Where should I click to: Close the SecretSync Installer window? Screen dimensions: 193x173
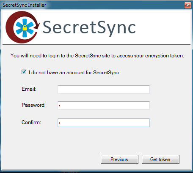187,5
